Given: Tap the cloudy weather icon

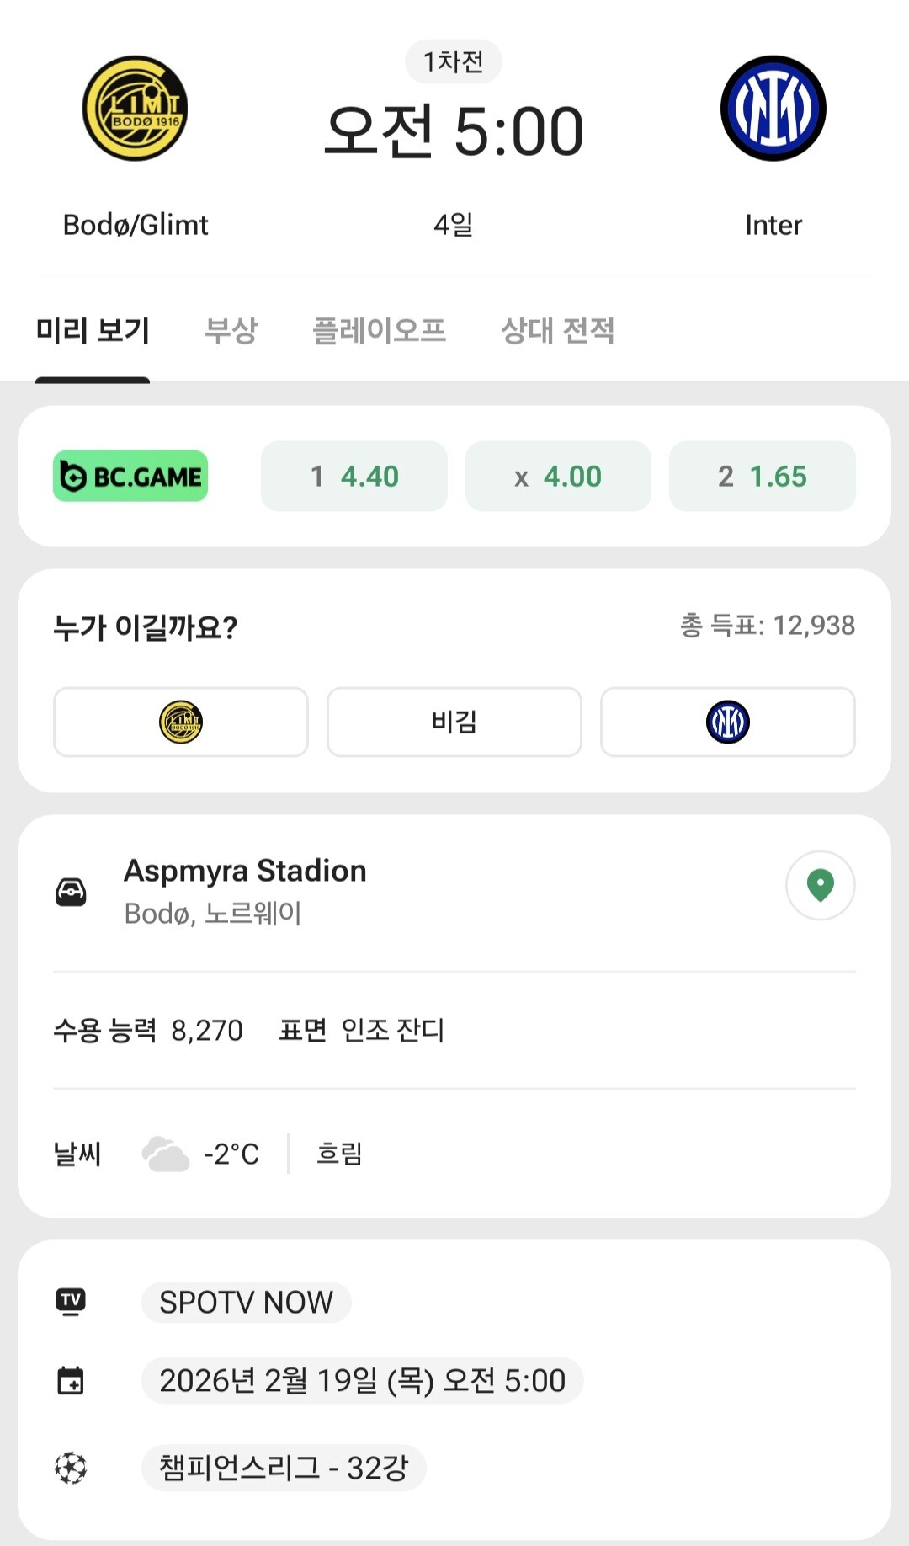Looking at the screenshot, I should point(166,1154).
